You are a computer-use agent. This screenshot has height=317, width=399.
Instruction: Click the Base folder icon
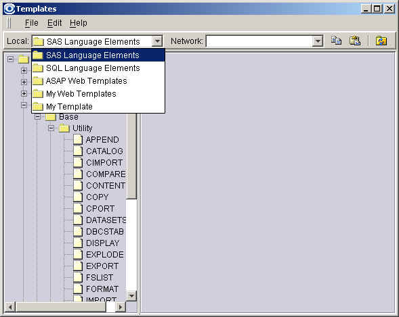(50, 117)
